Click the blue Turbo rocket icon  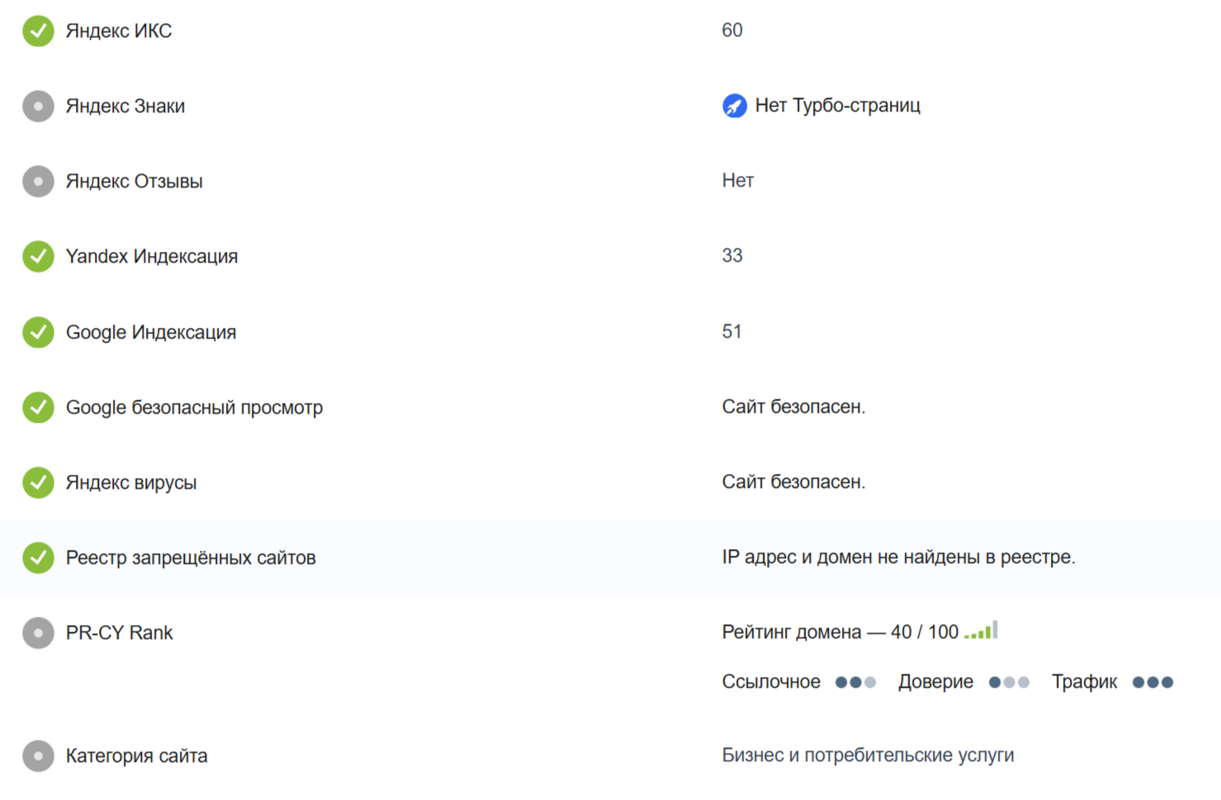point(734,106)
